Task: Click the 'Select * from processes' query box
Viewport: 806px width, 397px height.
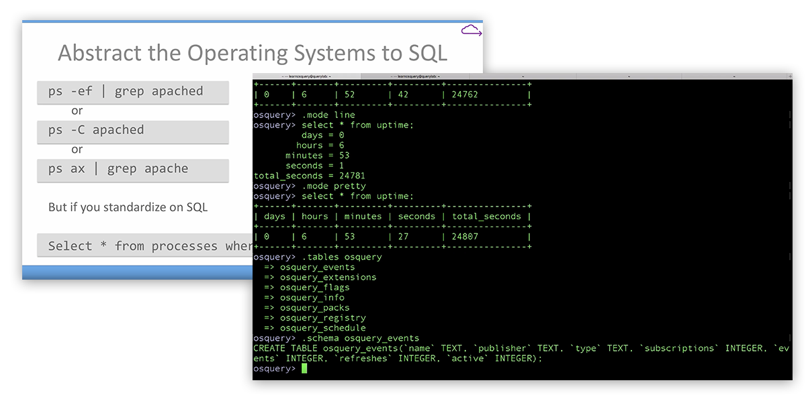Action: (145, 246)
